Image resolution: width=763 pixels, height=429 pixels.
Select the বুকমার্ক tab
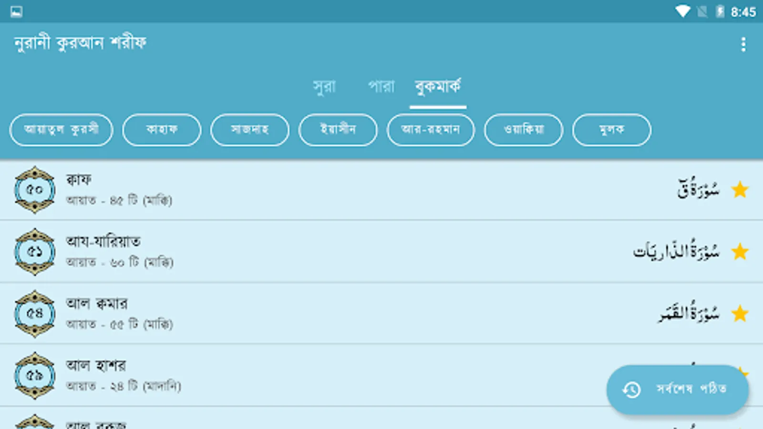[x=438, y=87]
